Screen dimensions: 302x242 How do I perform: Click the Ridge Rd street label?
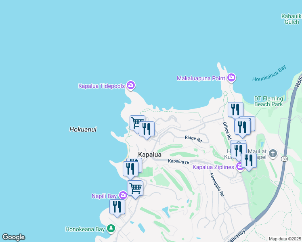193,139
